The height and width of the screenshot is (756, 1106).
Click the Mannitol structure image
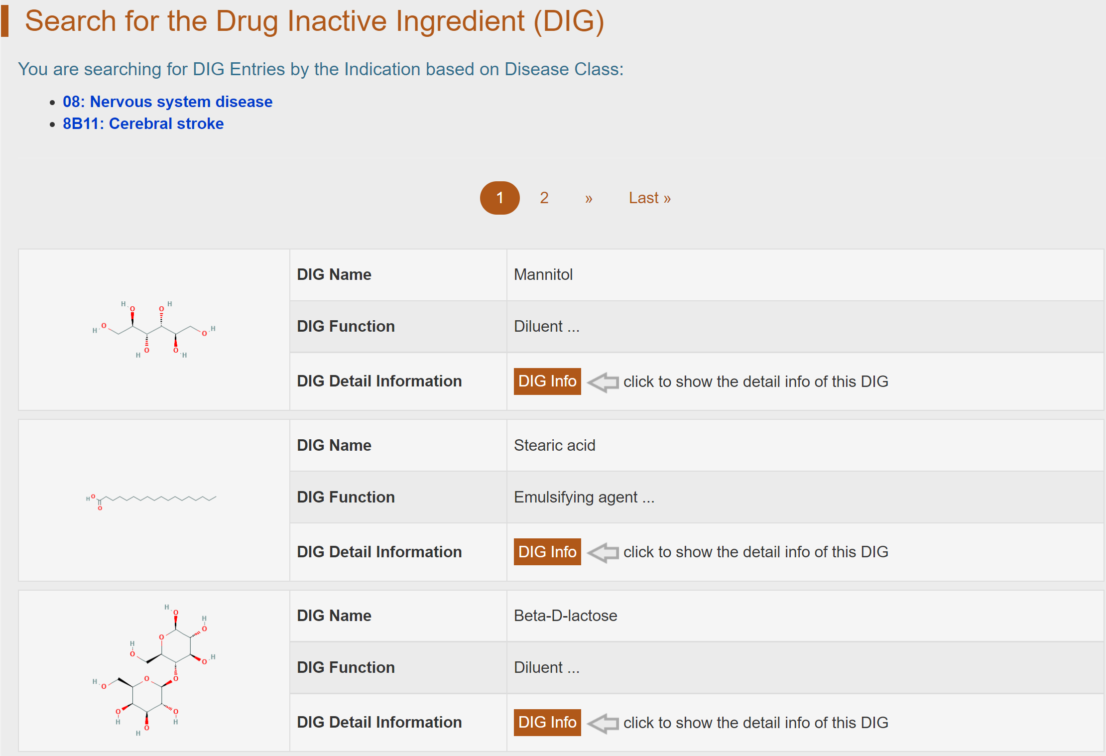(x=154, y=329)
